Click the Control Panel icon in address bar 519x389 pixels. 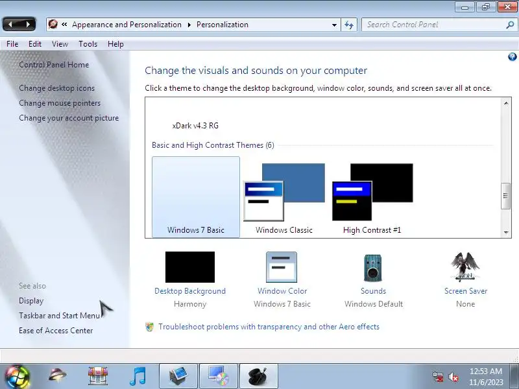coord(53,24)
